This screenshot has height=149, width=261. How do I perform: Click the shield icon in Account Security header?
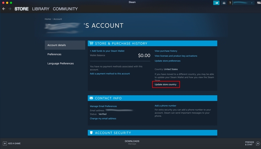(91, 133)
